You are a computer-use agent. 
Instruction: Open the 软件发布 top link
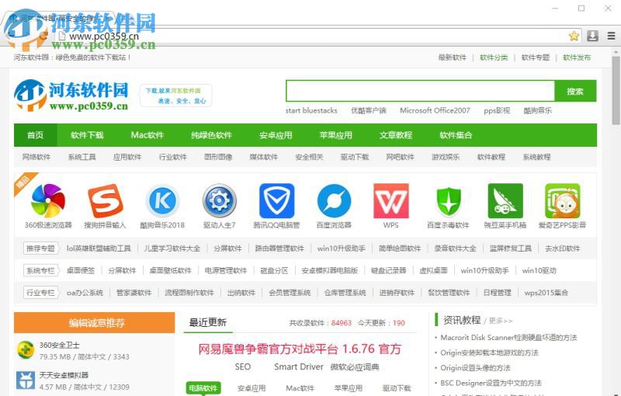pyautogui.click(x=577, y=57)
